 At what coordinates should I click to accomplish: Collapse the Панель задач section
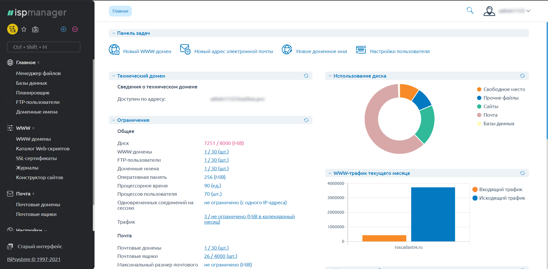[x=114, y=33]
